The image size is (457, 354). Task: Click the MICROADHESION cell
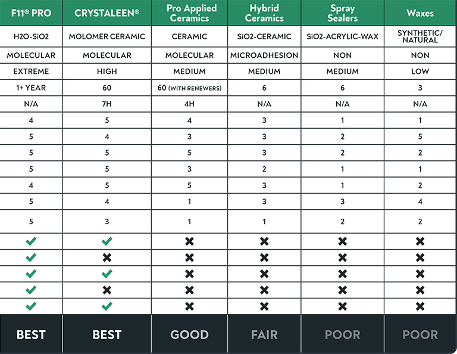pyautogui.click(x=264, y=55)
